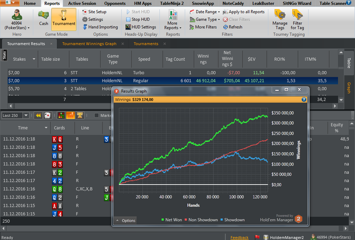355x240 pixels.
Task: Open the Opponents ribbon tab
Action: [x=115, y=4]
